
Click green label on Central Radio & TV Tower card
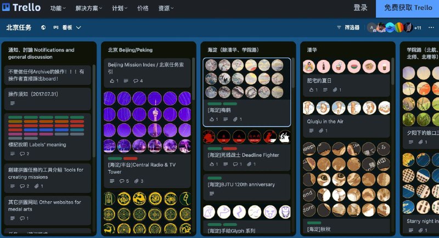[115, 158]
